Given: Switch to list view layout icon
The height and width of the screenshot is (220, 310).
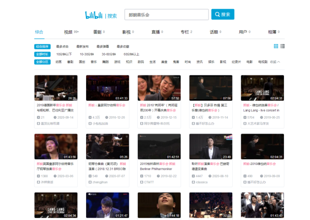Looking at the screenshot, I should click(x=282, y=46).
